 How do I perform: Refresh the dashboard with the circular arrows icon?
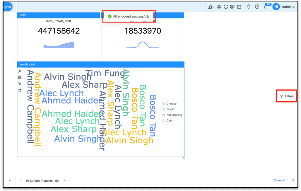(x=226, y=7)
